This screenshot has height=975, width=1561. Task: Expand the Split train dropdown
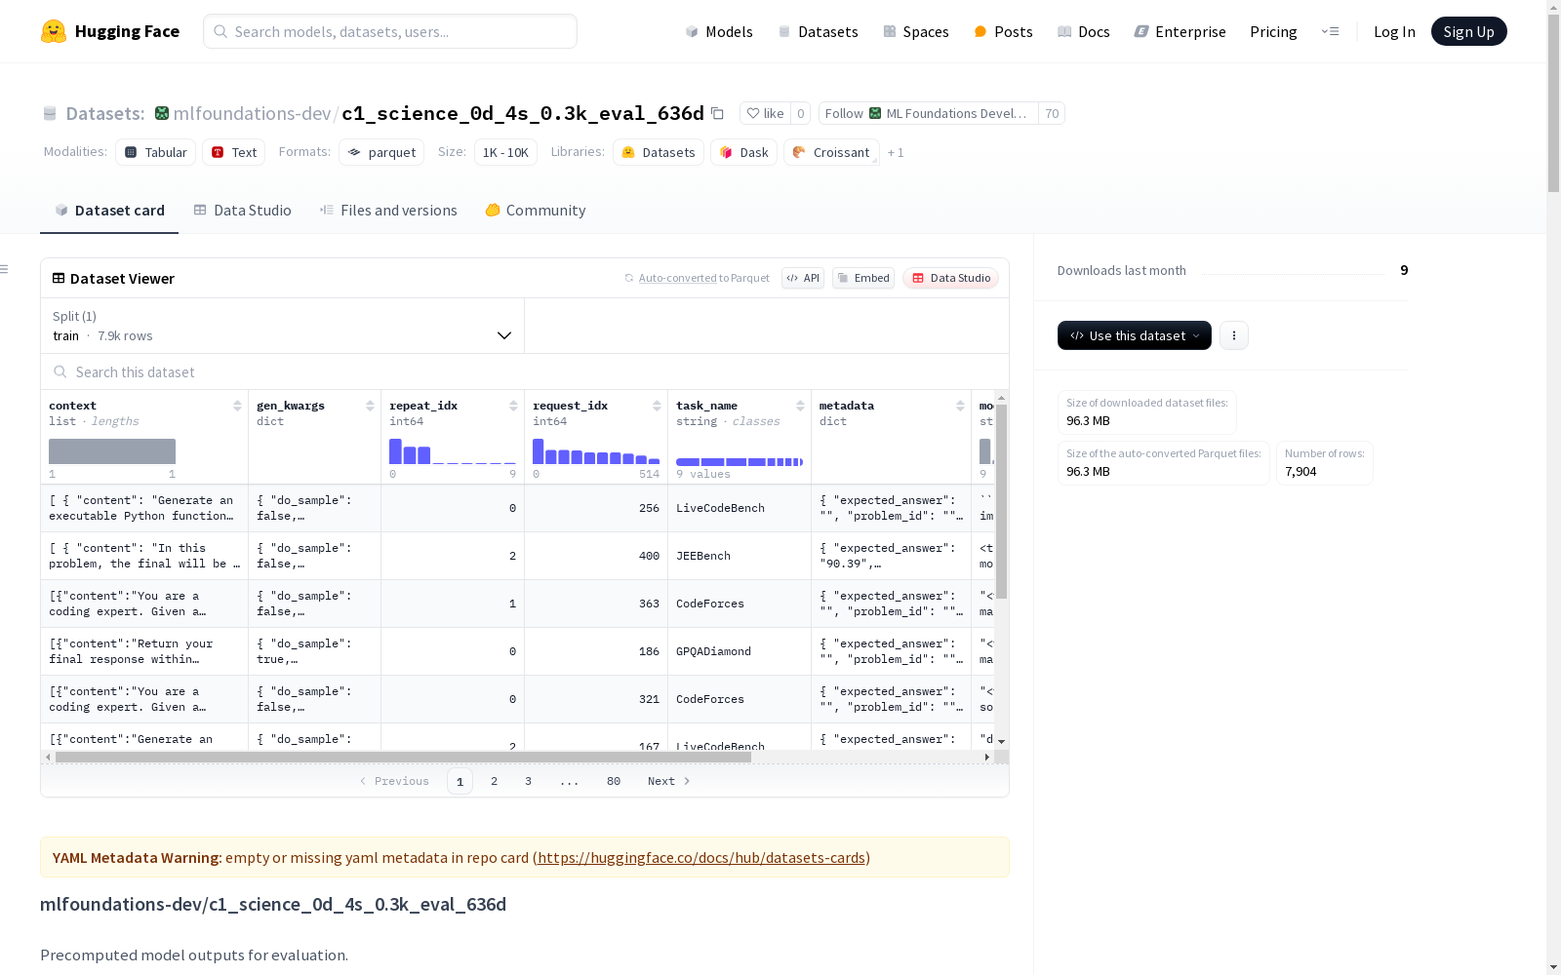[x=283, y=326]
